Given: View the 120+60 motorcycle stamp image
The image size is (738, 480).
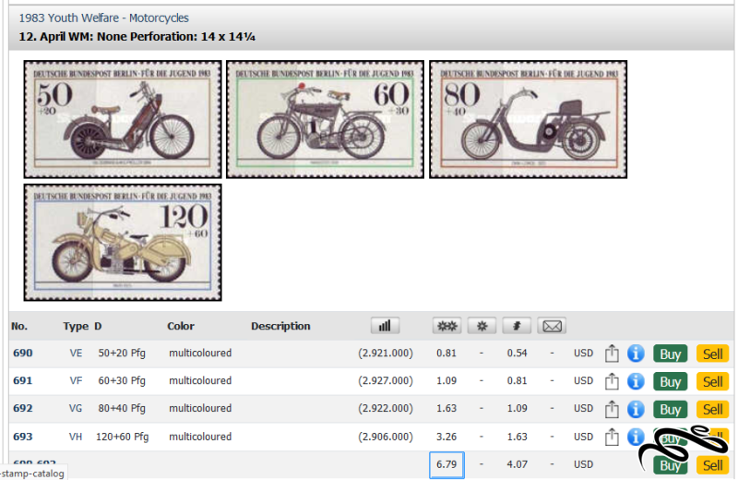Looking at the screenshot, I should point(123,243).
